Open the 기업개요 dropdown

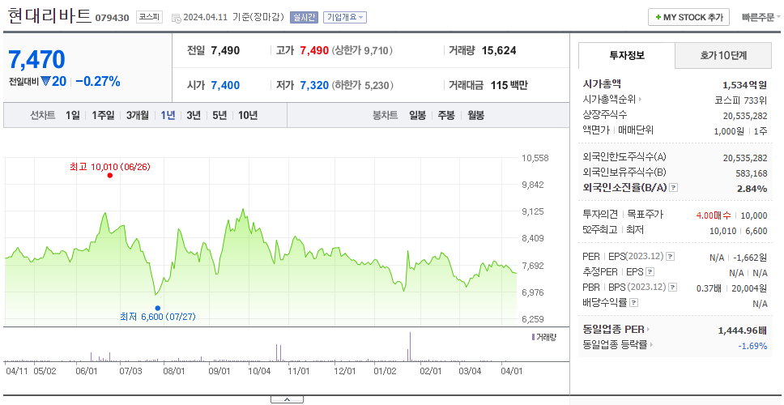[345, 17]
